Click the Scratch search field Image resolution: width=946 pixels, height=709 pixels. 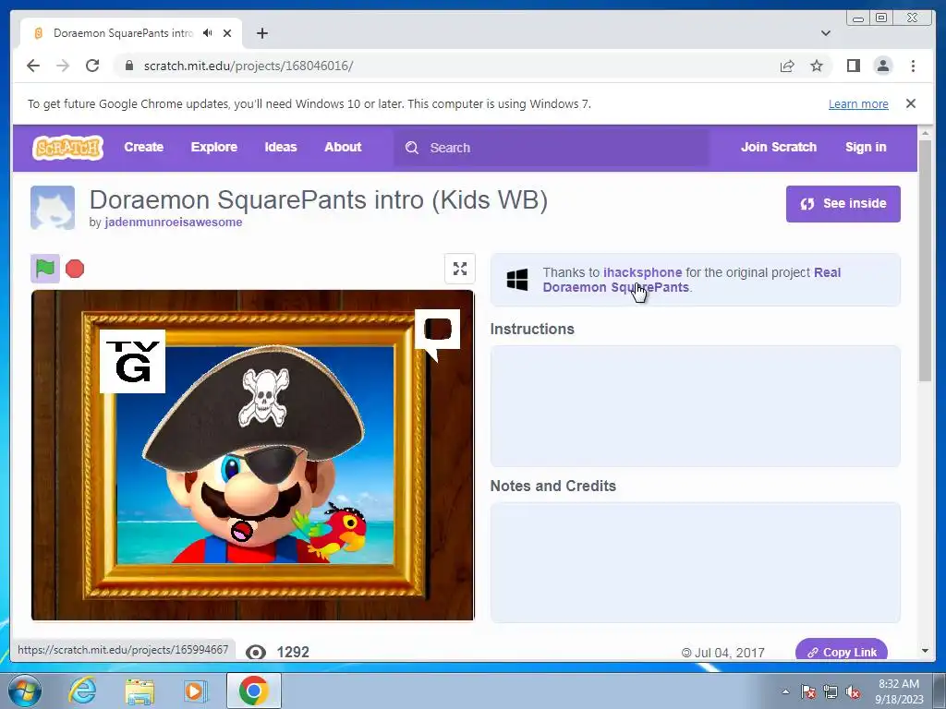pos(552,148)
